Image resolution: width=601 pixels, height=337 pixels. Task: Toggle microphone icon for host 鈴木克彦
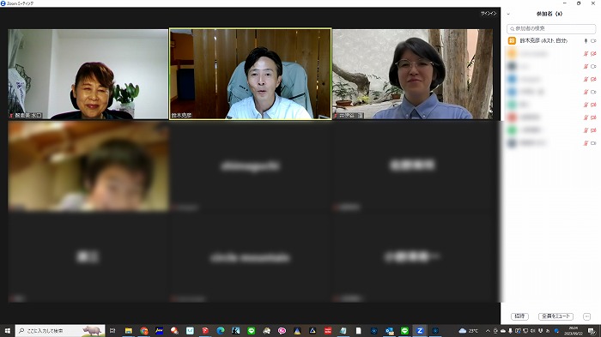pyautogui.click(x=586, y=40)
